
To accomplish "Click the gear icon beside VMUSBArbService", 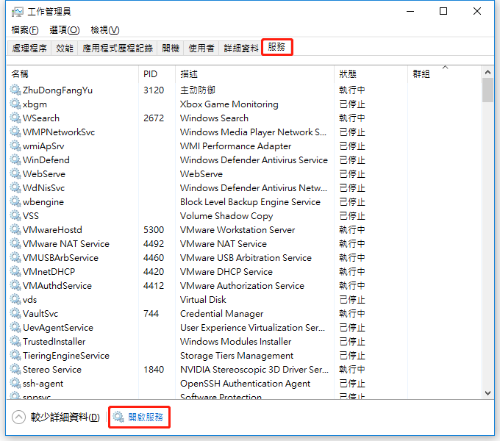I will pyautogui.click(x=15, y=257).
